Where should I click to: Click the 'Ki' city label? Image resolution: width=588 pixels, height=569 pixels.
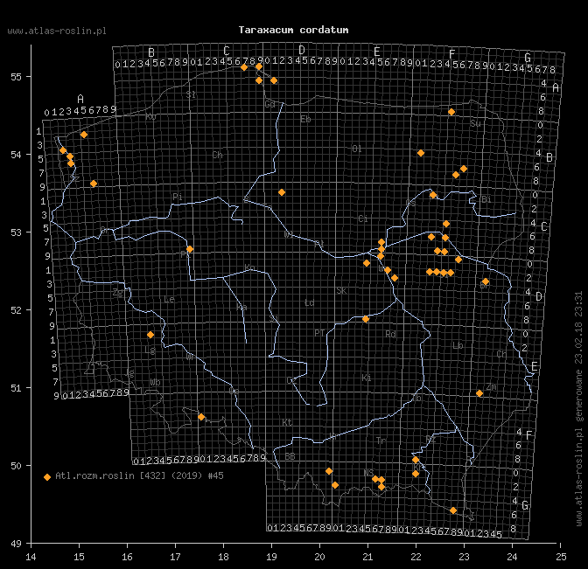point(367,378)
